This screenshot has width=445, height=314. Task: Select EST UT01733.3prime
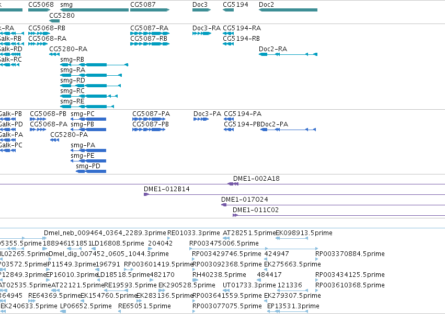(249, 285)
